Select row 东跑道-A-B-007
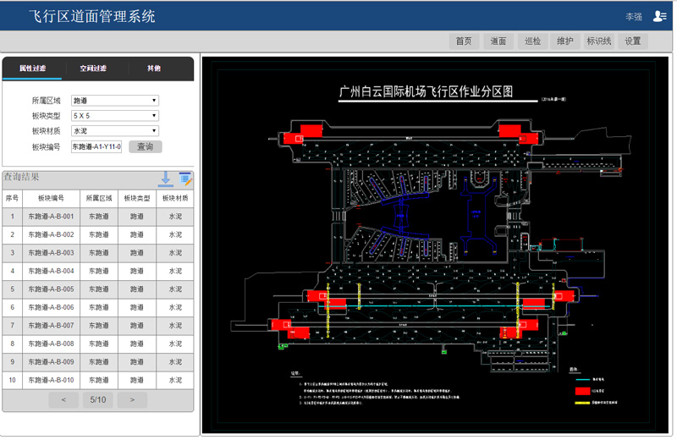The height and width of the screenshot is (440, 677). [x=97, y=326]
